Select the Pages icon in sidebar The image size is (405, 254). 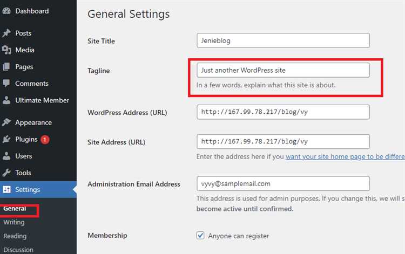coord(6,66)
